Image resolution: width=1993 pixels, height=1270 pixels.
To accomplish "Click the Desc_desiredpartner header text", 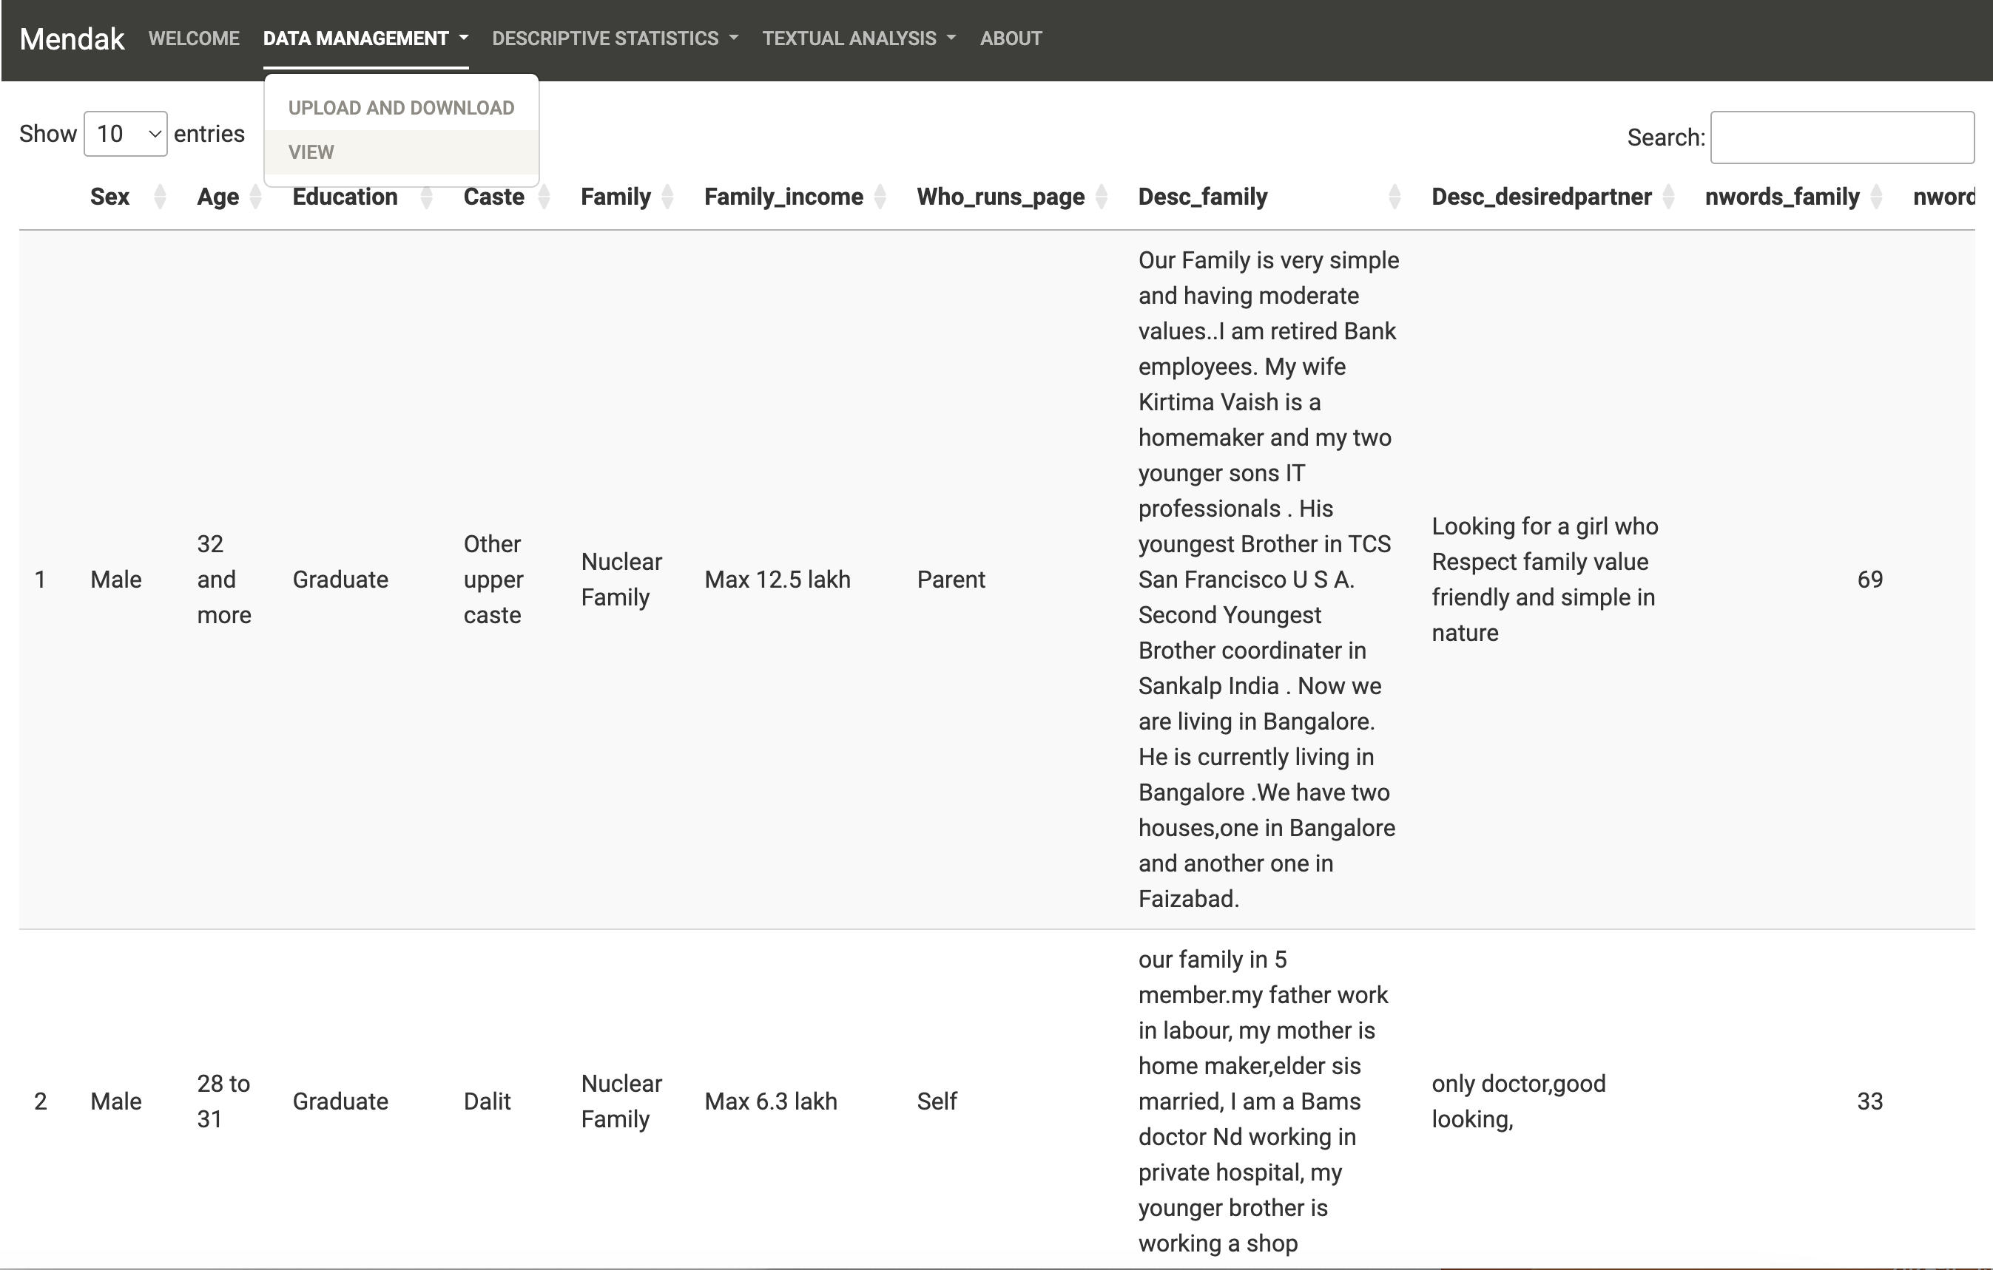I will tap(1541, 197).
